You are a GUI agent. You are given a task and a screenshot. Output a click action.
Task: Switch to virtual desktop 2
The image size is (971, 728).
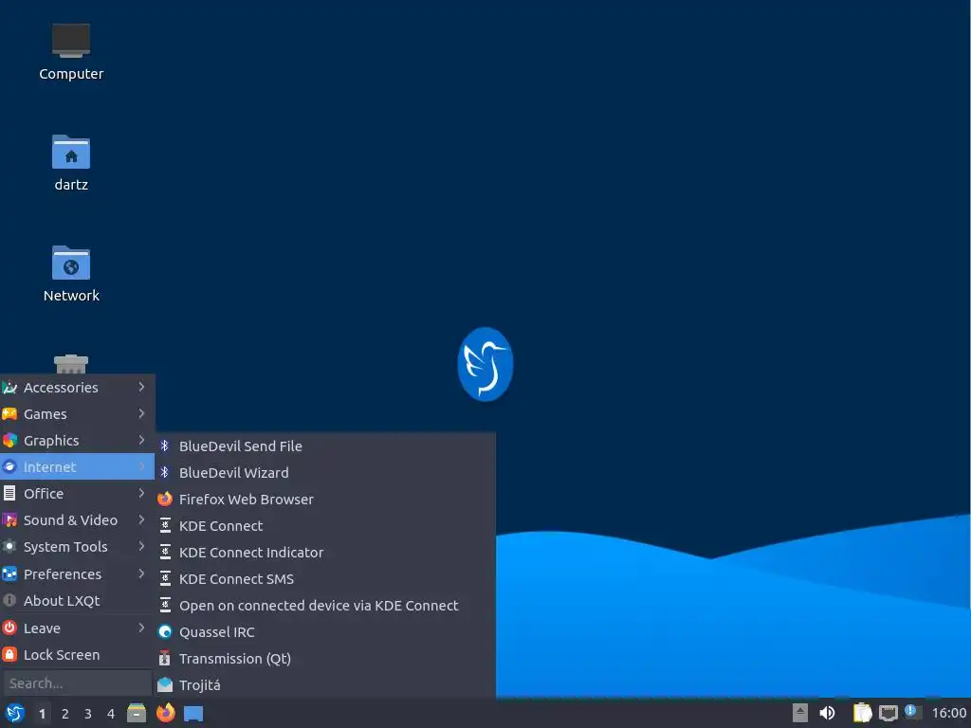coord(65,714)
